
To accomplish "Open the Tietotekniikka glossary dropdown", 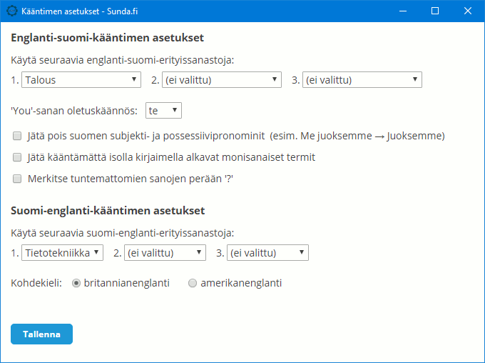I will [x=63, y=253].
